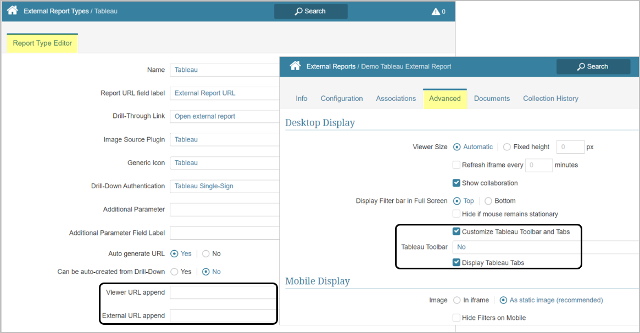Edit the Report URL field label input
Image resolution: width=640 pixels, height=333 pixels.
click(x=225, y=93)
